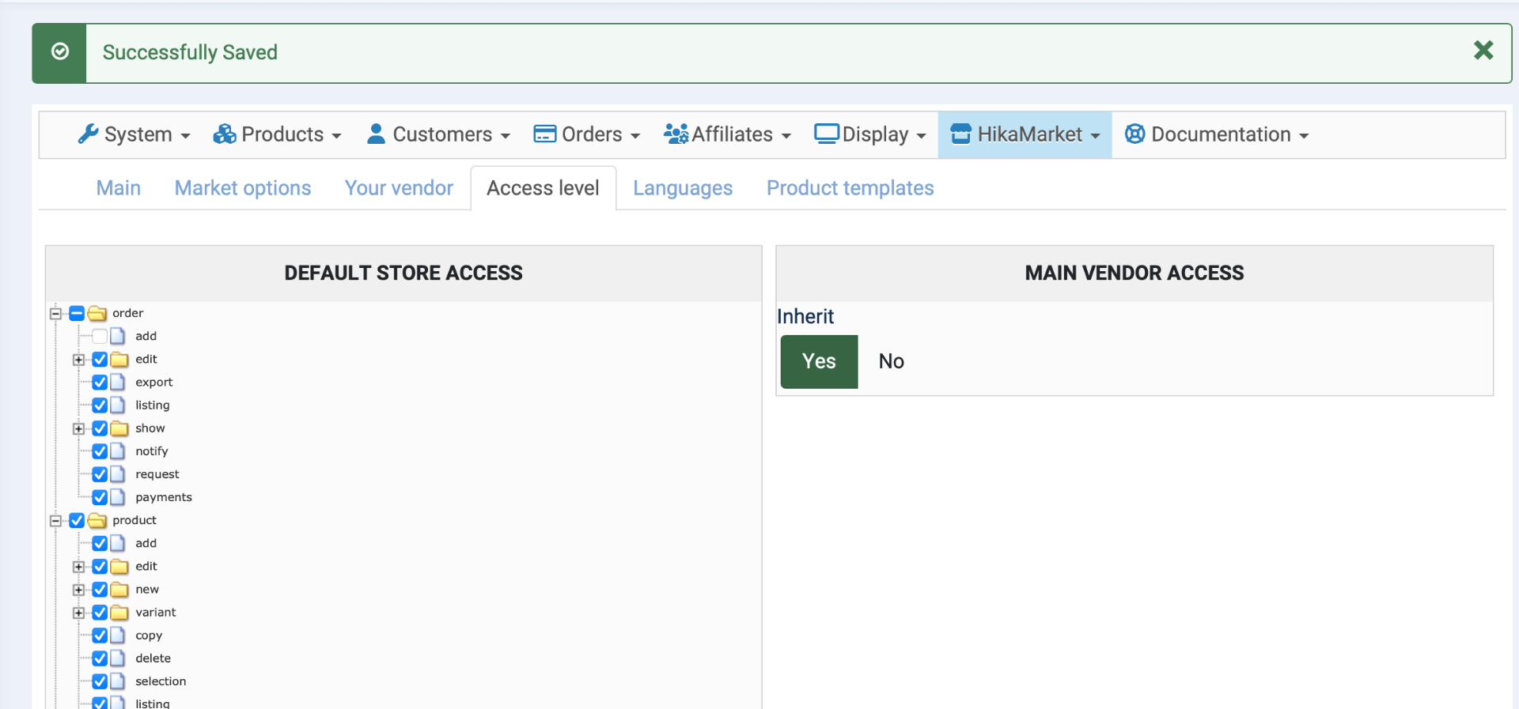1519x709 pixels.
Task: Click the Products cubes icon
Action: (225, 134)
